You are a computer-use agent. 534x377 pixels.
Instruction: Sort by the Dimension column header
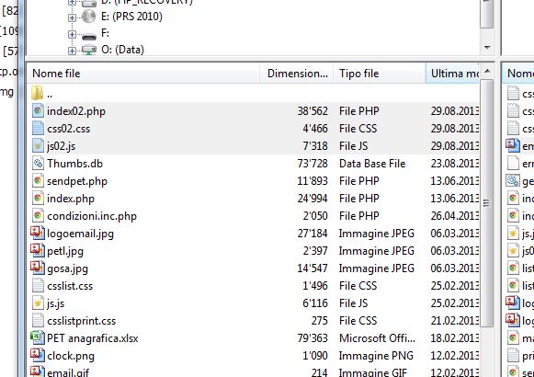tap(297, 74)
